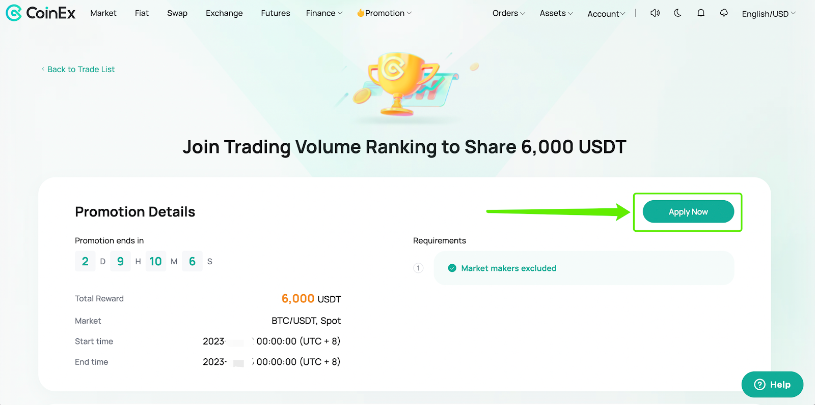Go to the Market page
The height and width of the screenshot is (405, 815).
(103, 13)
